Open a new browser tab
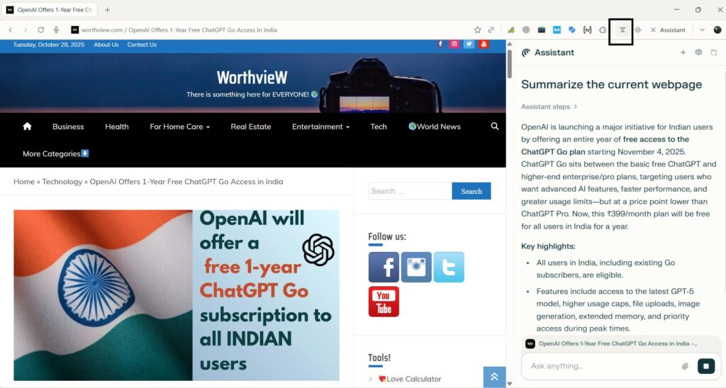This screenshot has height=388, width=726. point(108,10)
